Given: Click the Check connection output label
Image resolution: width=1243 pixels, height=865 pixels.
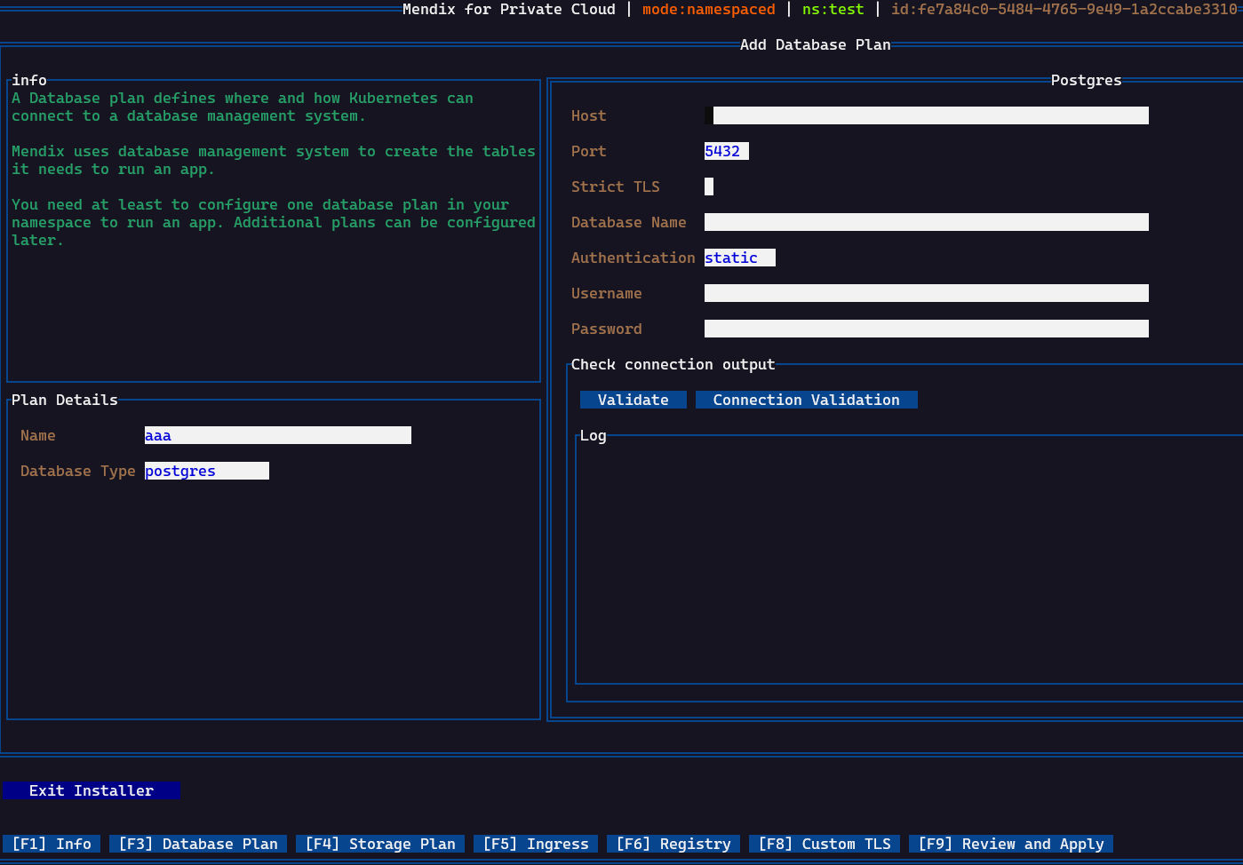Looking at the screenshot, I should tap(673, 364).
